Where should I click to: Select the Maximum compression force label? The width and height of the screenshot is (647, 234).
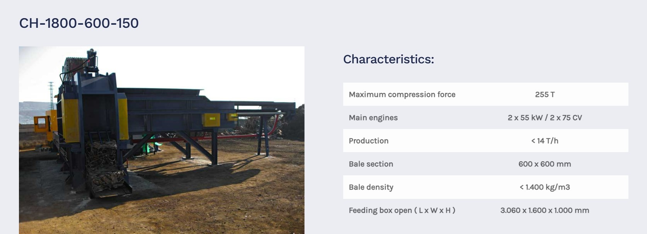402,95
